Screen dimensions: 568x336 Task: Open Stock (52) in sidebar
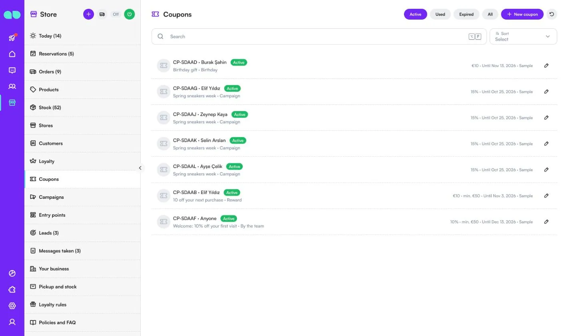click(82, 108)
